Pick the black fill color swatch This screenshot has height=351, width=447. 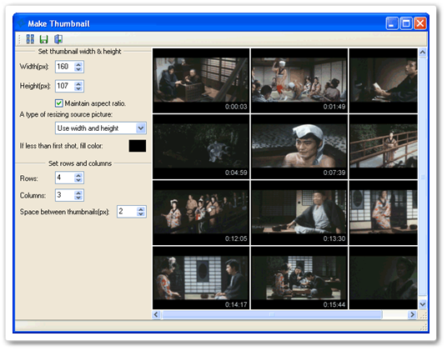[138, 146]
